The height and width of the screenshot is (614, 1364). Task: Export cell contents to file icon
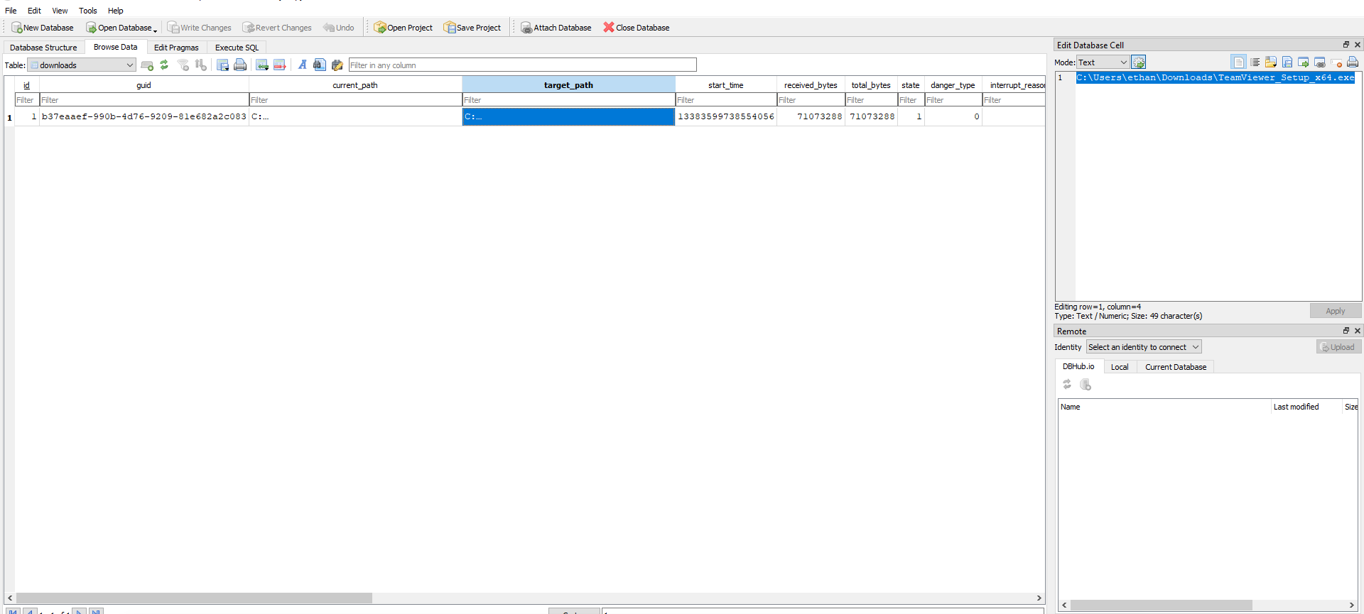(1287, 62)
